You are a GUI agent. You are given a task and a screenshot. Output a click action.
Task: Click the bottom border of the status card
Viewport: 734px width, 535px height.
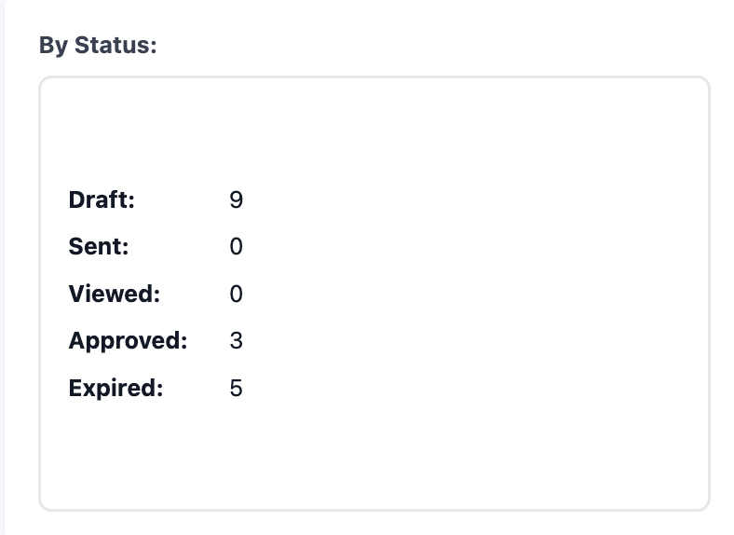[374, 510]
